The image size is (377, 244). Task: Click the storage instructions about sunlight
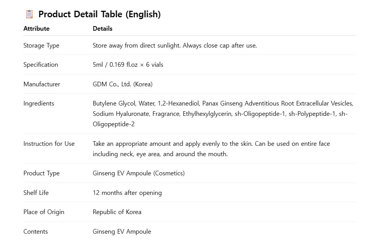click(175, 46)
